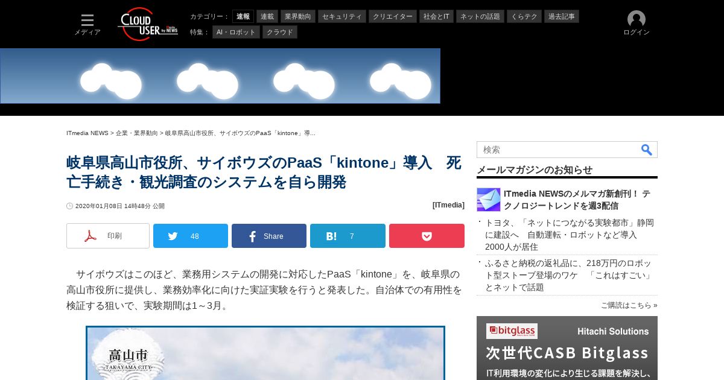The image size is (724, 380).
Task: Click the メールマガジンのお知らせ heading
Action: point(535,169)
